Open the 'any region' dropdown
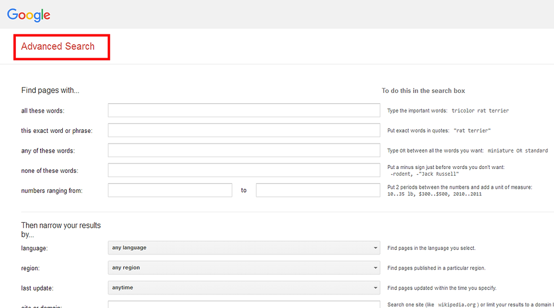Image resolution: width=554 pixels, height=308 pixels. point(244,268)
